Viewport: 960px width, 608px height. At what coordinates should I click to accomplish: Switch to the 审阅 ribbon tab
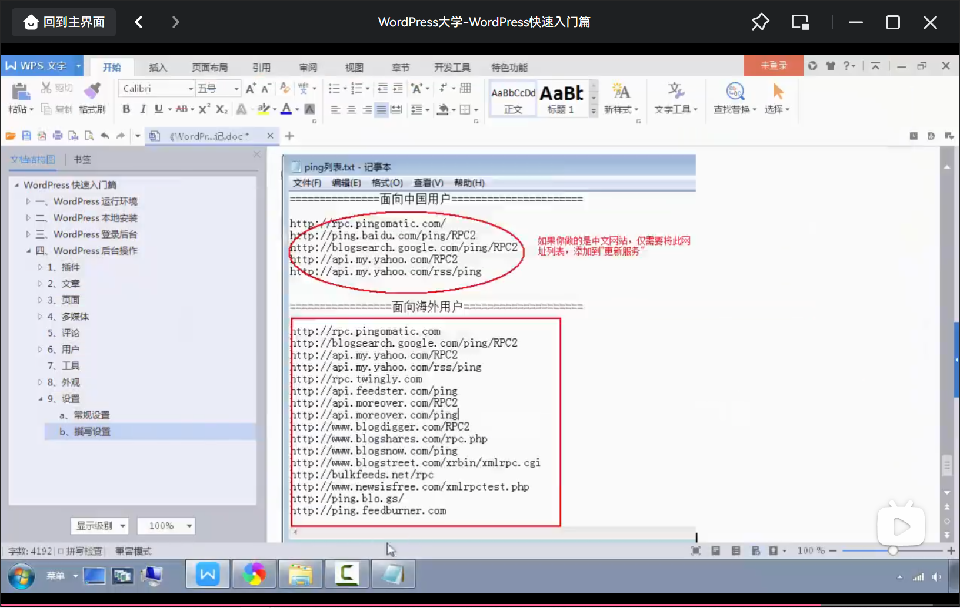308,68
